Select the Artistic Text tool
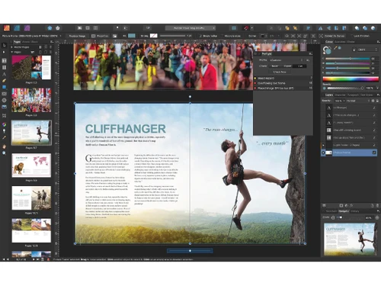This screenshot has width=381, height=286. coord(4,74)
